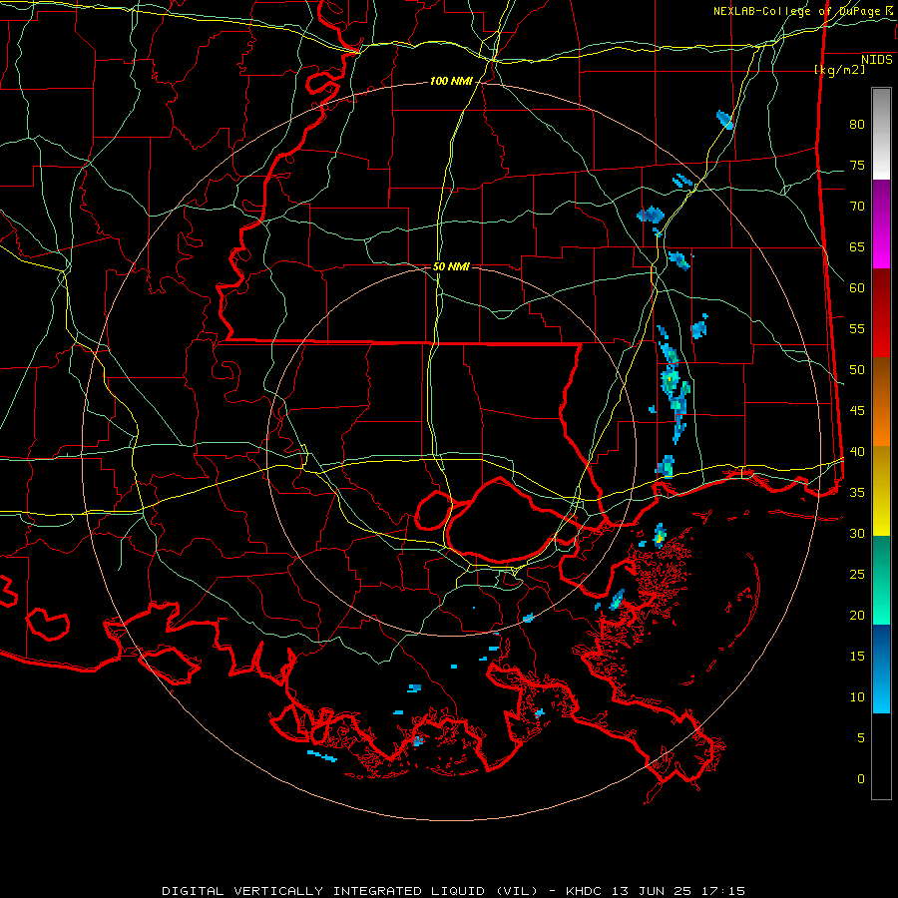Pick the yellow color bar segment
Screen dimensions: 898x898
[x=881, y=491]
